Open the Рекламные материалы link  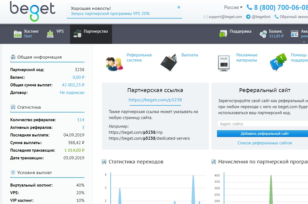[247, 57]
